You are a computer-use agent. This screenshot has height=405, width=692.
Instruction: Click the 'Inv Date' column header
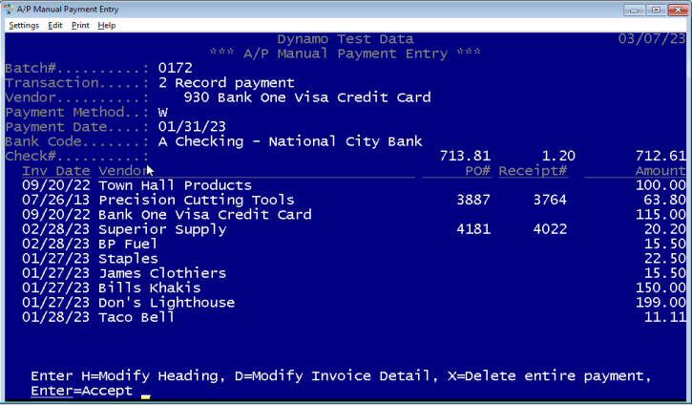[56, 171]
